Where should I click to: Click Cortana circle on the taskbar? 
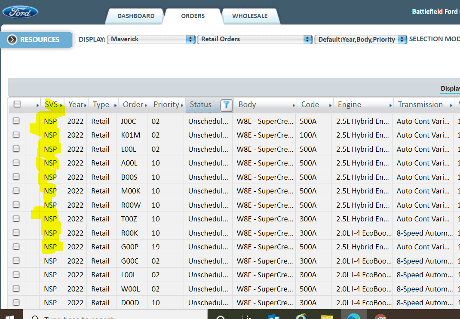(x=220, y=317)
